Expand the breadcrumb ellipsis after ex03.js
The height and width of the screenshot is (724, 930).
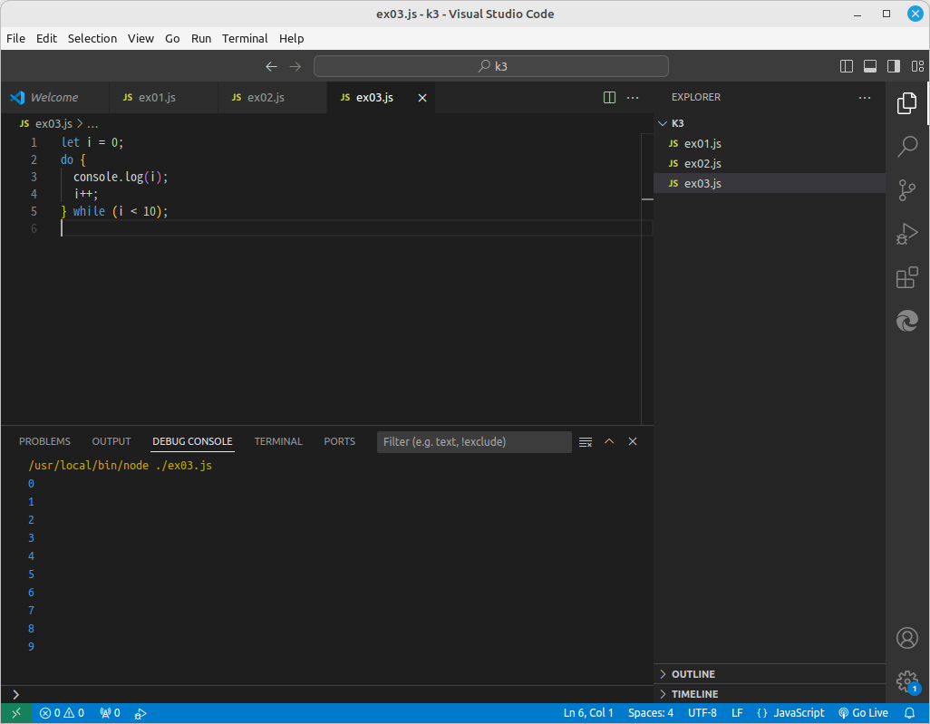92,124
